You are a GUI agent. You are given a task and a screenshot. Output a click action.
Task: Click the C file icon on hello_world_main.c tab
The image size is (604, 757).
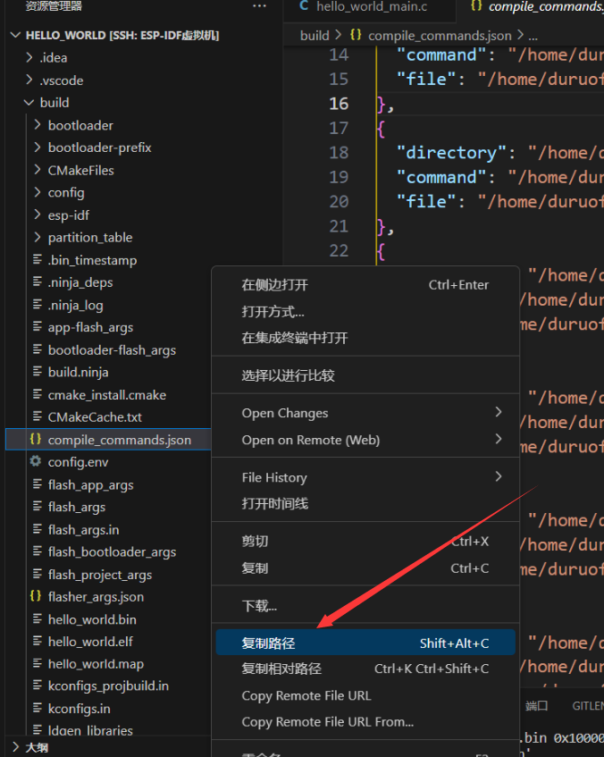coord(304,6)
